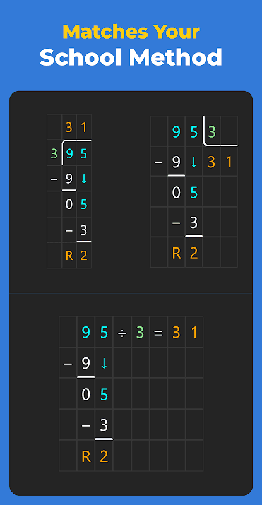The height and width of the screenshot is (505, 262).
Task: Tap orange remainder 2 in bottom grid
Action: click(104, 456)
